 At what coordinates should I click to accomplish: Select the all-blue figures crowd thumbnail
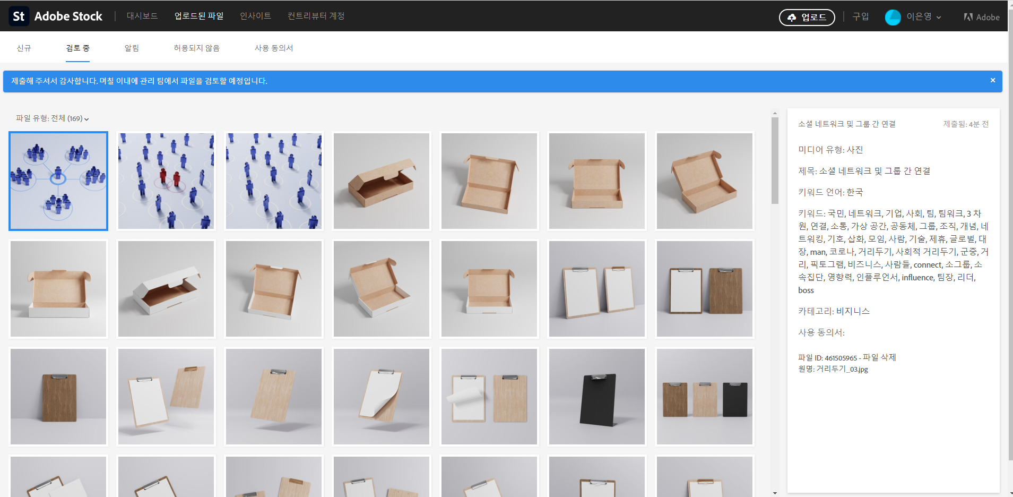[x=274, y=181]
